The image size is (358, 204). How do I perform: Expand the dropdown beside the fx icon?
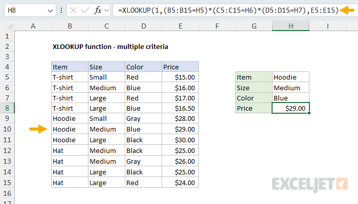[106, 10]
